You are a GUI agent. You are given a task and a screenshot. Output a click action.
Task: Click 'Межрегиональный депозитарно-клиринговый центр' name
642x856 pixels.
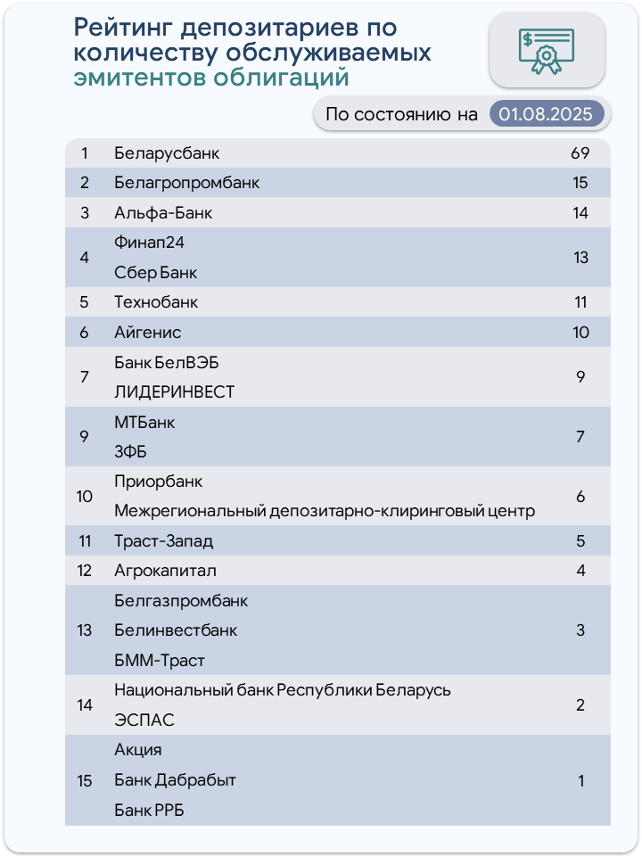pyautogui.click(x=325, y=512)
